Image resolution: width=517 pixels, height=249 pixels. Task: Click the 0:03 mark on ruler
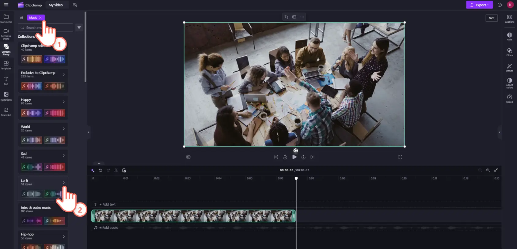tap(188, 178)
